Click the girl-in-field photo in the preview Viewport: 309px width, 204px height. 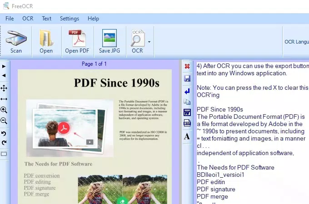[123, 189]
